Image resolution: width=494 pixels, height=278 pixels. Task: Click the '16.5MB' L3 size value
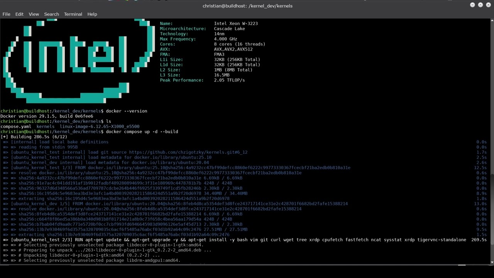click(x=222, y=75)
